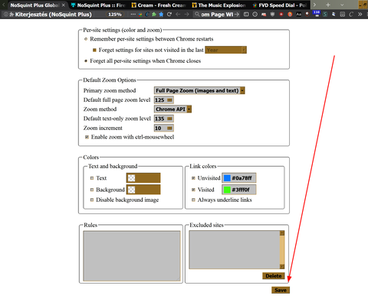This screenshot has width=368, height=296.
Task: Click the Save button
Action: click(x=281, y=290)
